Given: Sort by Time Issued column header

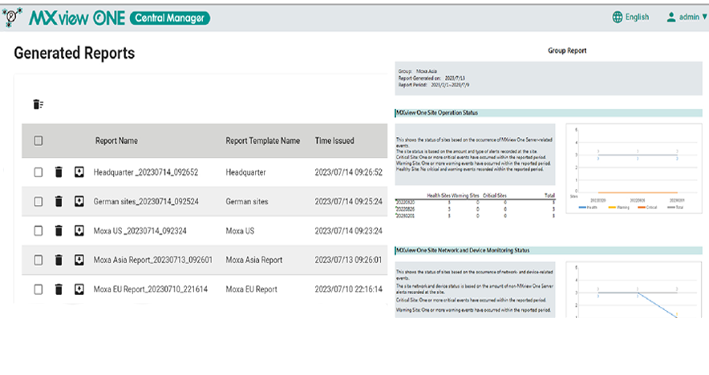Looking at the screenshot, I should click(x=334, y=141).
